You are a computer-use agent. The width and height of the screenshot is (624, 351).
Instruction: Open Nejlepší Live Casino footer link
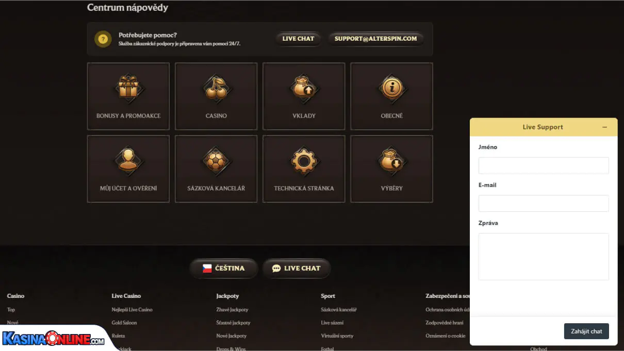coord(133,309)
